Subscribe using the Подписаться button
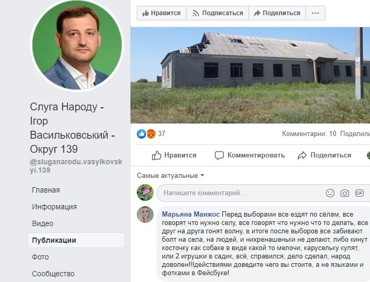Screen dimensions: 370x282 (x=217, y=13)
